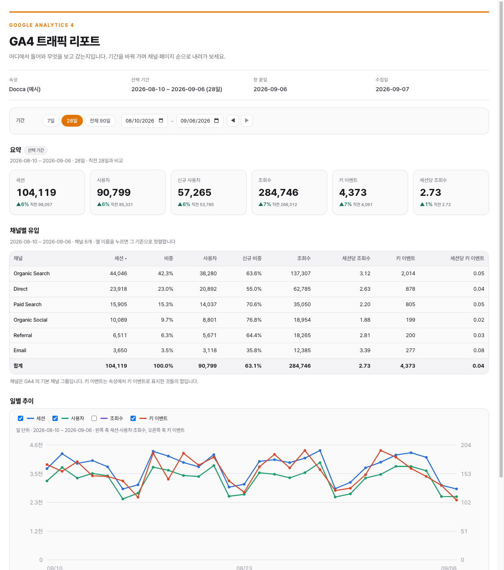Image resolution: width=504 pixels, height=570 pixels.
Task: Click the 선택 기간 badge beside the 요약 heading
Action: coord(36,150)
